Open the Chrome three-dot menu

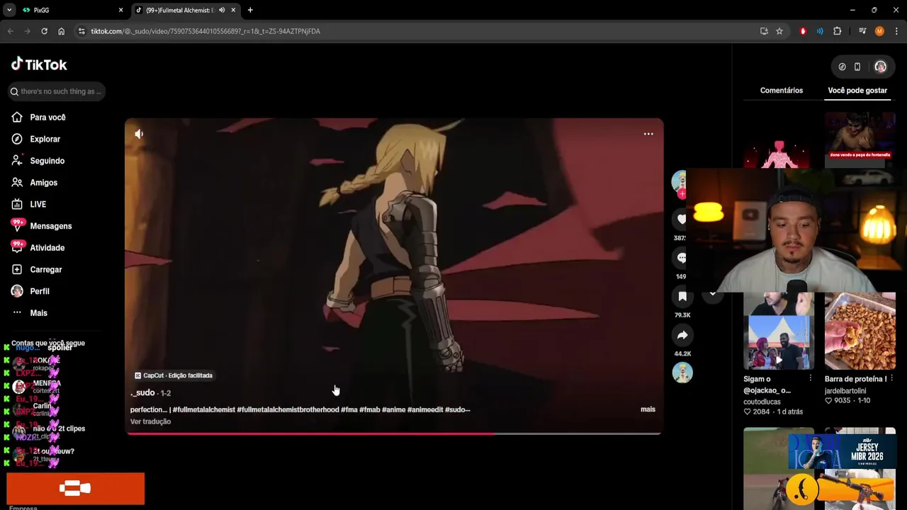896,31
